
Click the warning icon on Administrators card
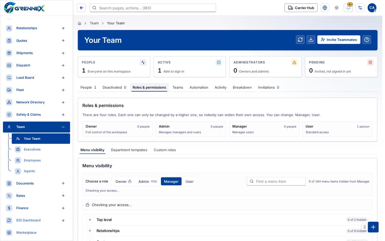pos(294,62)
